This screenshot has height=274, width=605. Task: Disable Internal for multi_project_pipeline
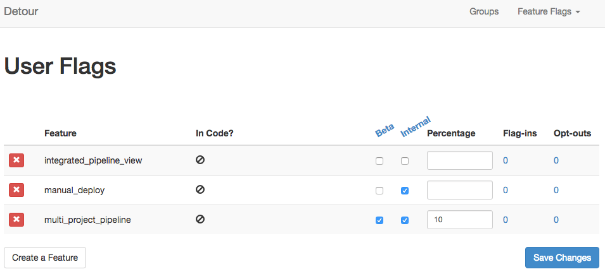405,220
